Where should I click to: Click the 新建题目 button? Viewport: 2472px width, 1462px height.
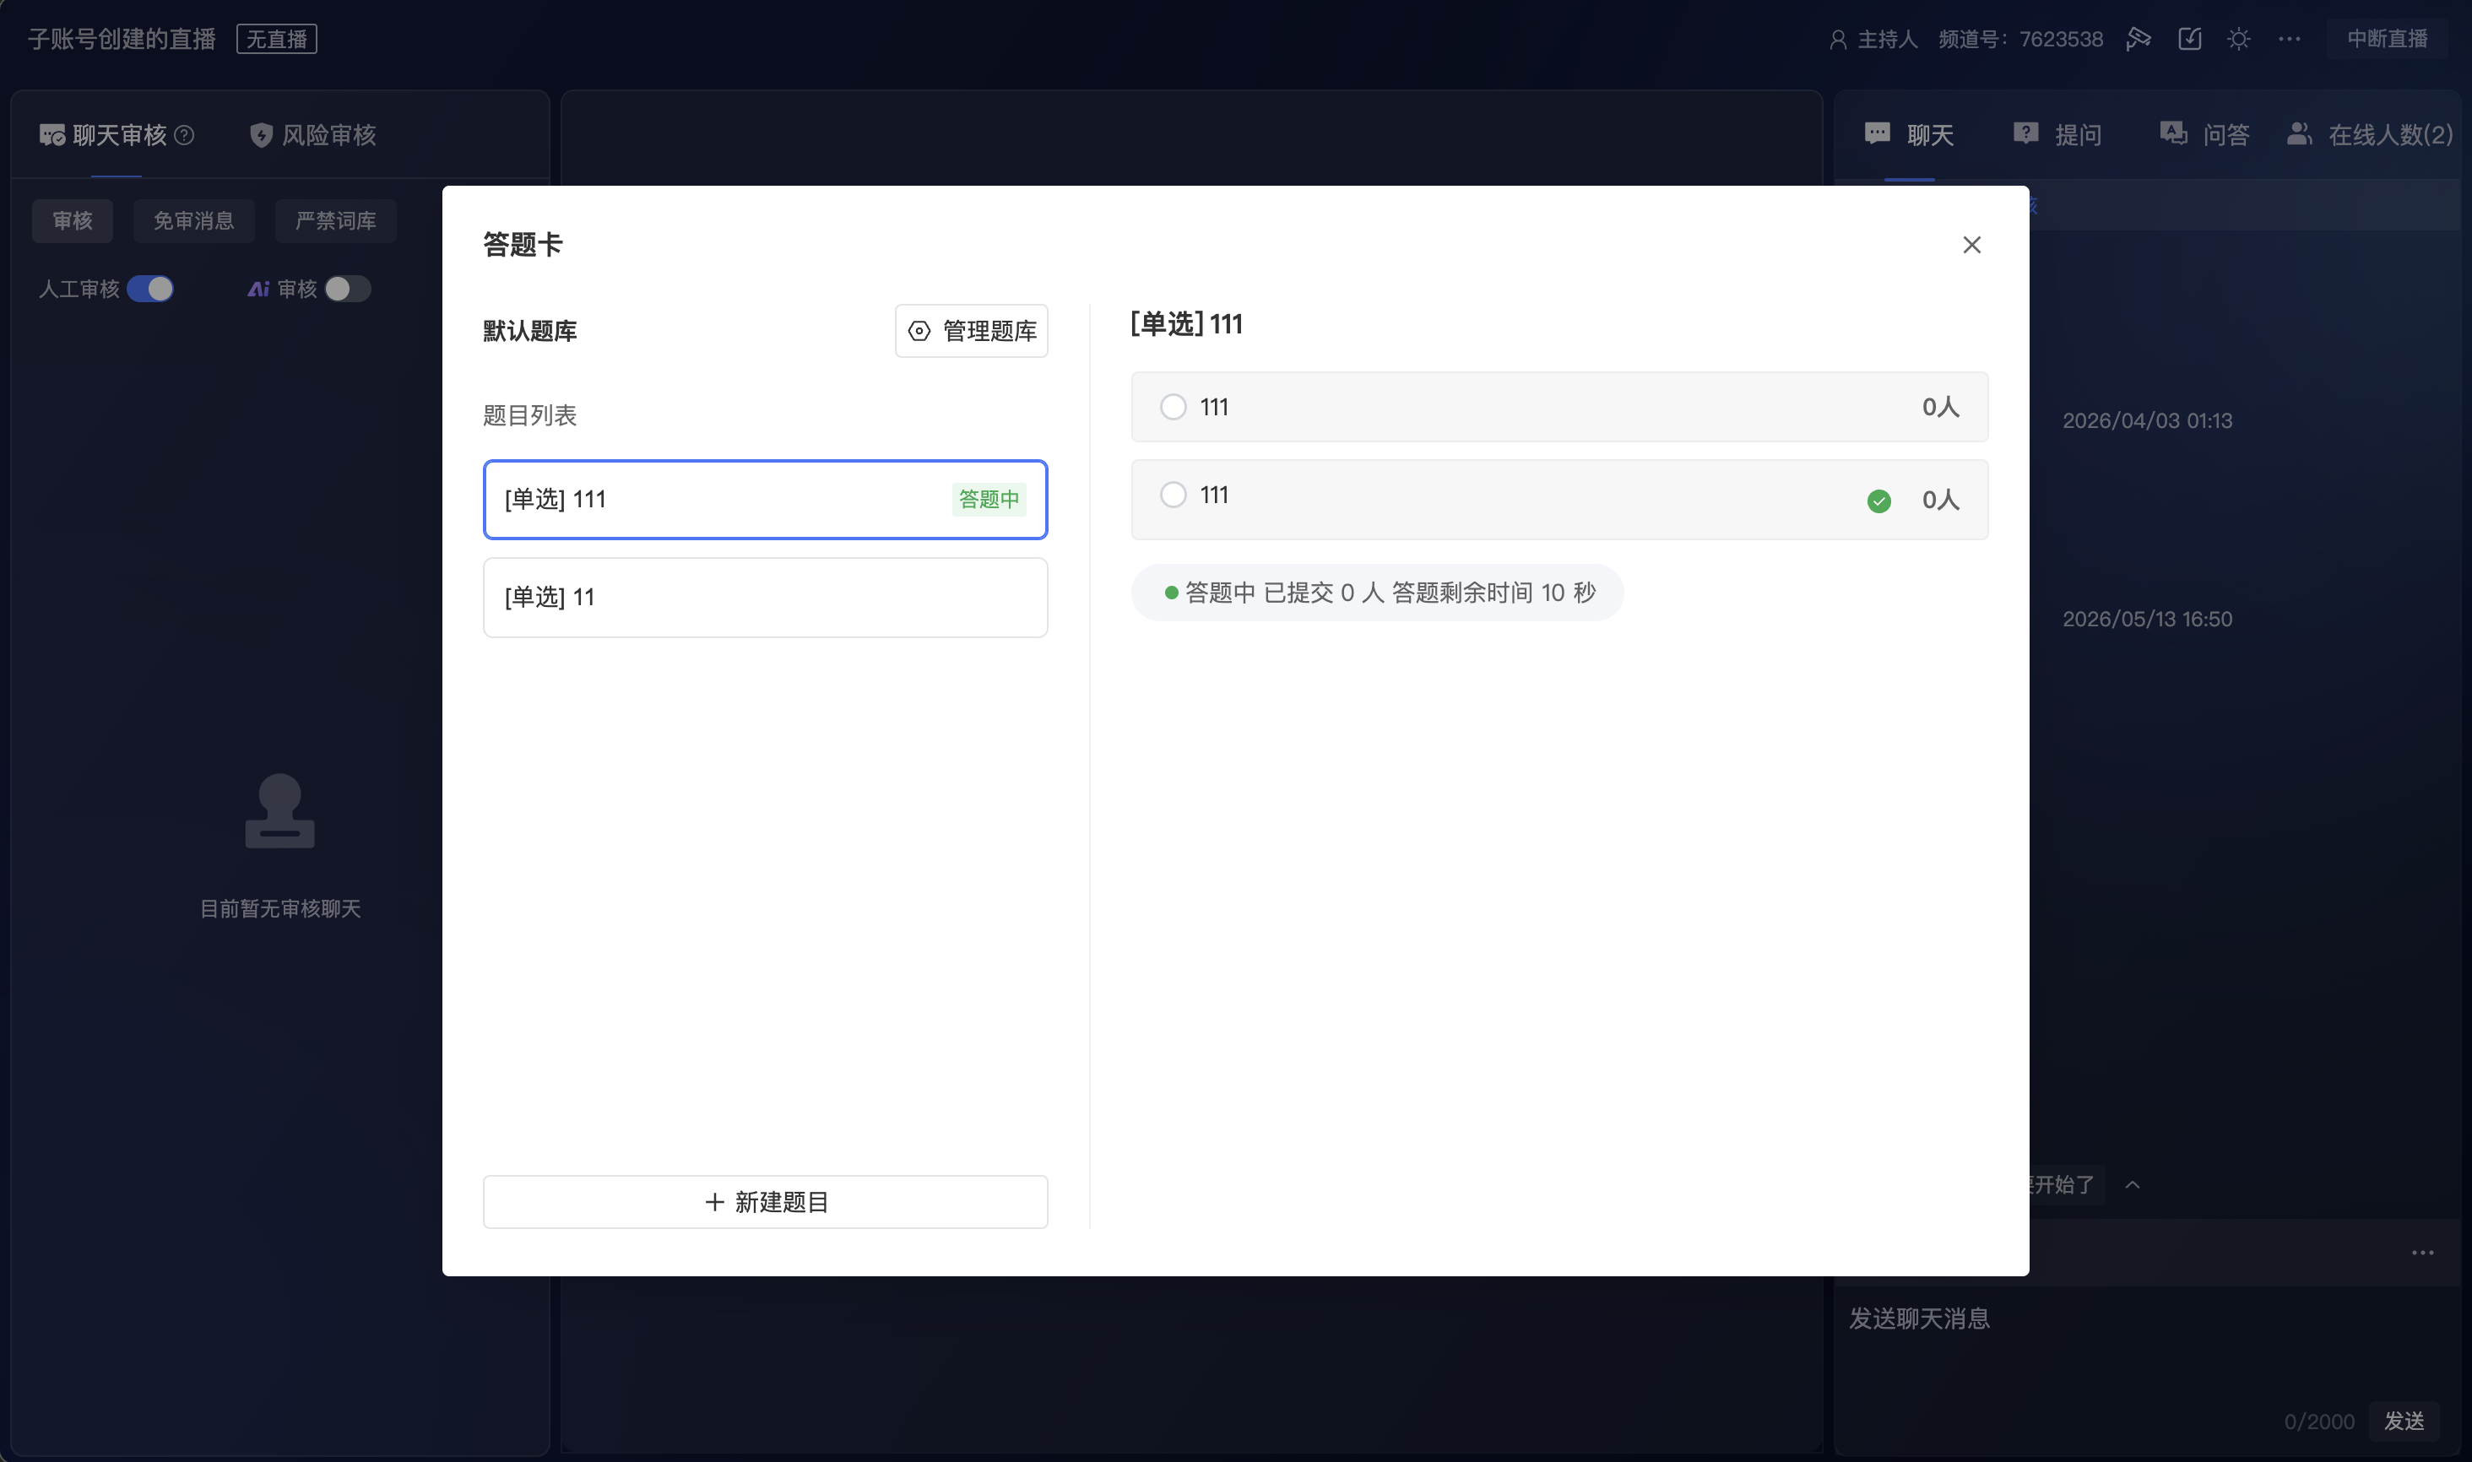pyautogui.click(x=766, y=1202)
